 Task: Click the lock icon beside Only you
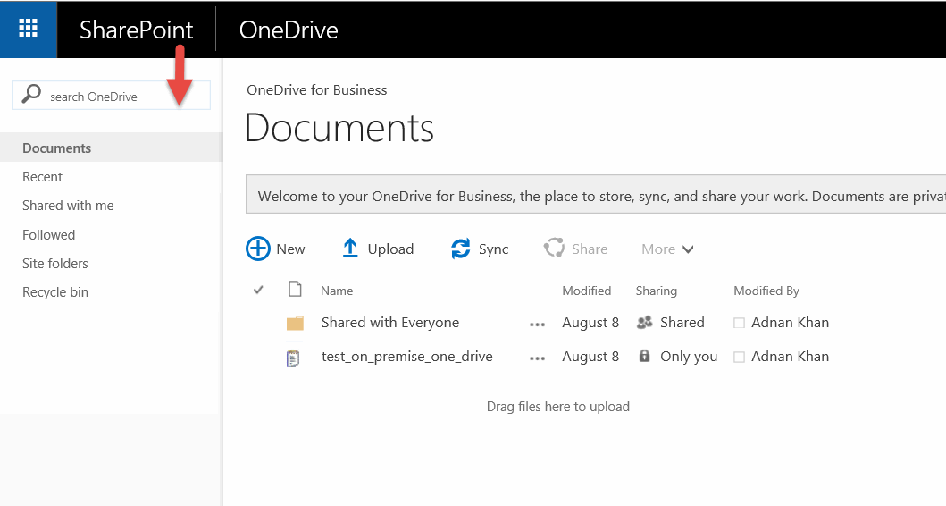[644, 356]
